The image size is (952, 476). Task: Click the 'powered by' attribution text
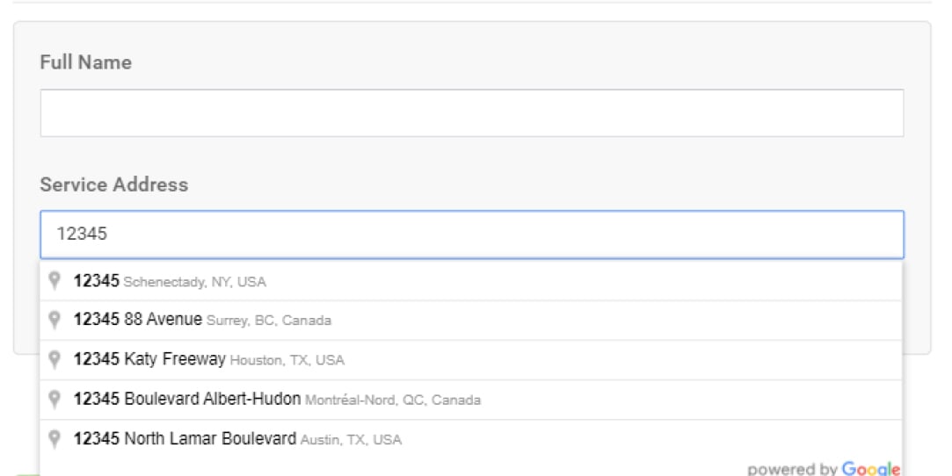(x=793, y=468)
